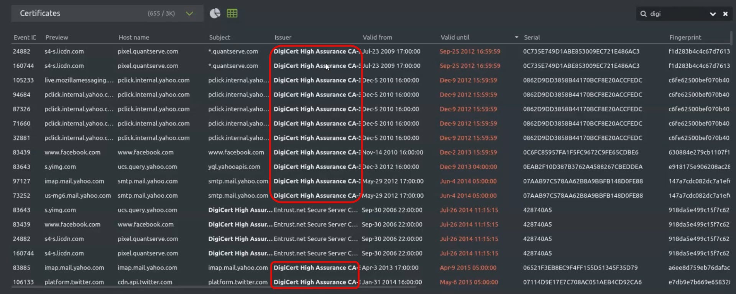Click valid until Apr-9 2015 05:00:00
This screenshot has width=736, height=294.
[468, 268]
